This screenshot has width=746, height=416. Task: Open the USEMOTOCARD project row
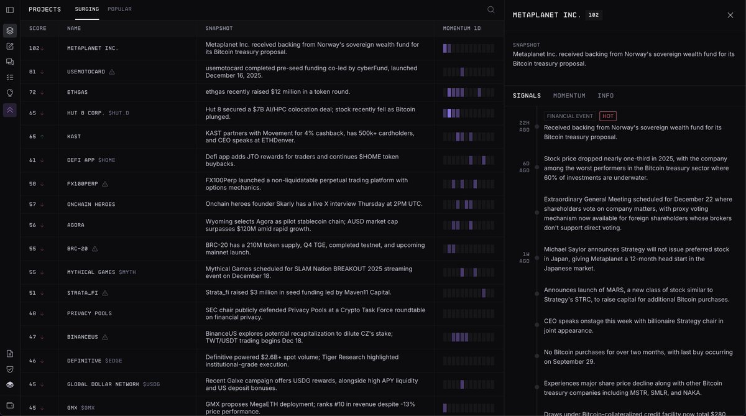(262, 72)
